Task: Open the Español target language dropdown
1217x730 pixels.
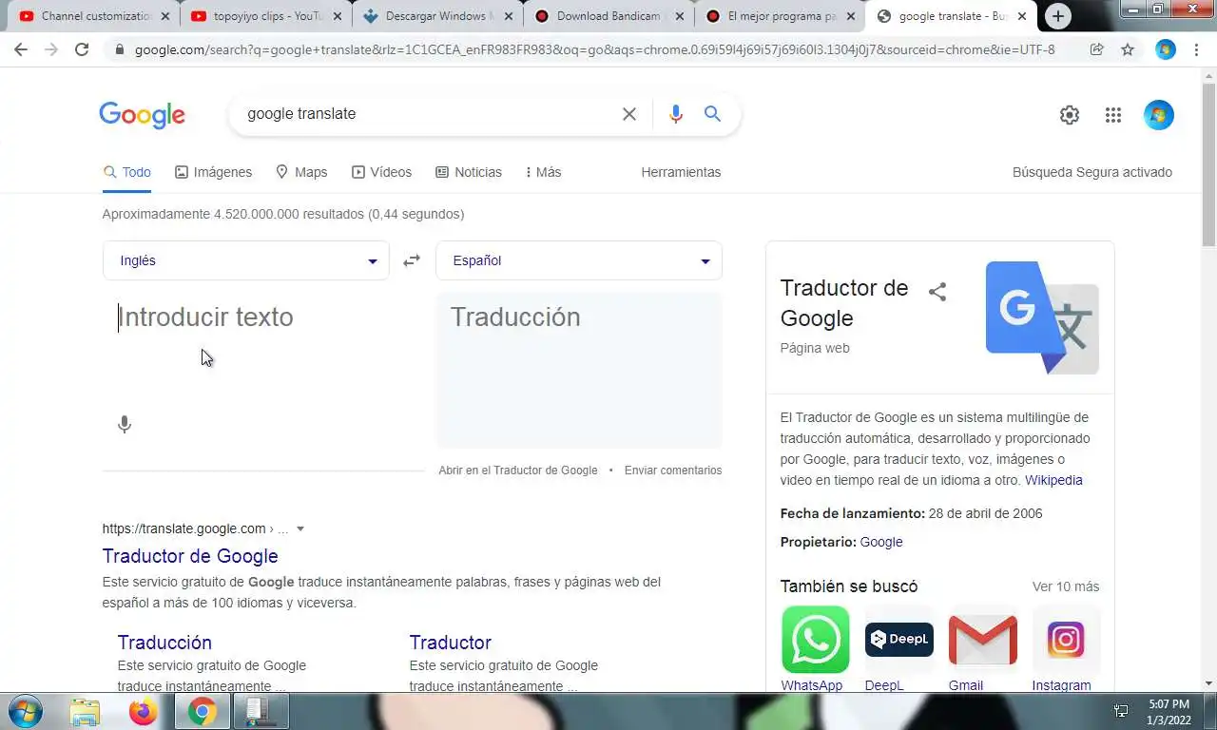Action: point(579,260)
